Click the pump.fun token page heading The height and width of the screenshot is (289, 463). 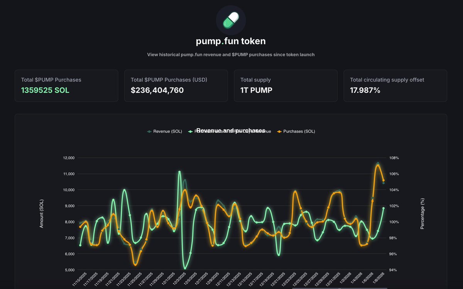(x=230, y=41)
